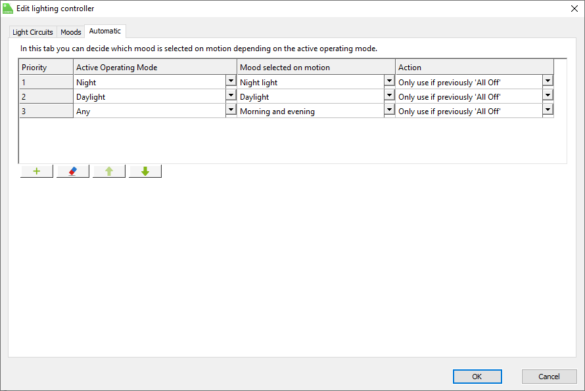Switch to the Moods tab
The width and height of the screenshot is (585, 391).
click(71, 32)
